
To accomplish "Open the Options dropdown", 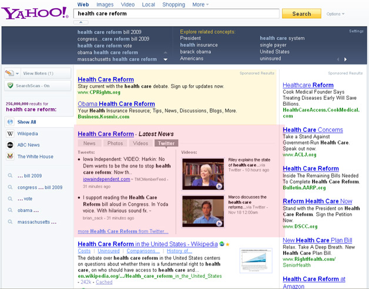I will 335,14.
